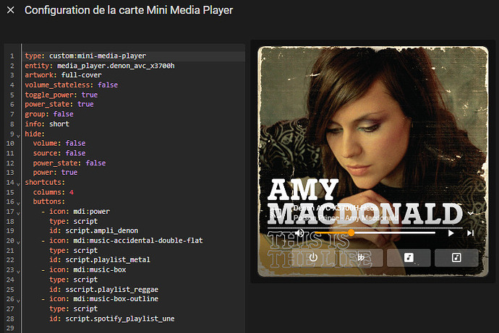Screen dimensions: 499x333
Task: Click 'script.ampli_denon' id value
Action: (x=102, y=230)
